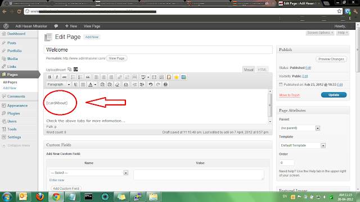Click Add New under Pages
The height and width of the screenshot is (202, 360).
pos(10,88)
